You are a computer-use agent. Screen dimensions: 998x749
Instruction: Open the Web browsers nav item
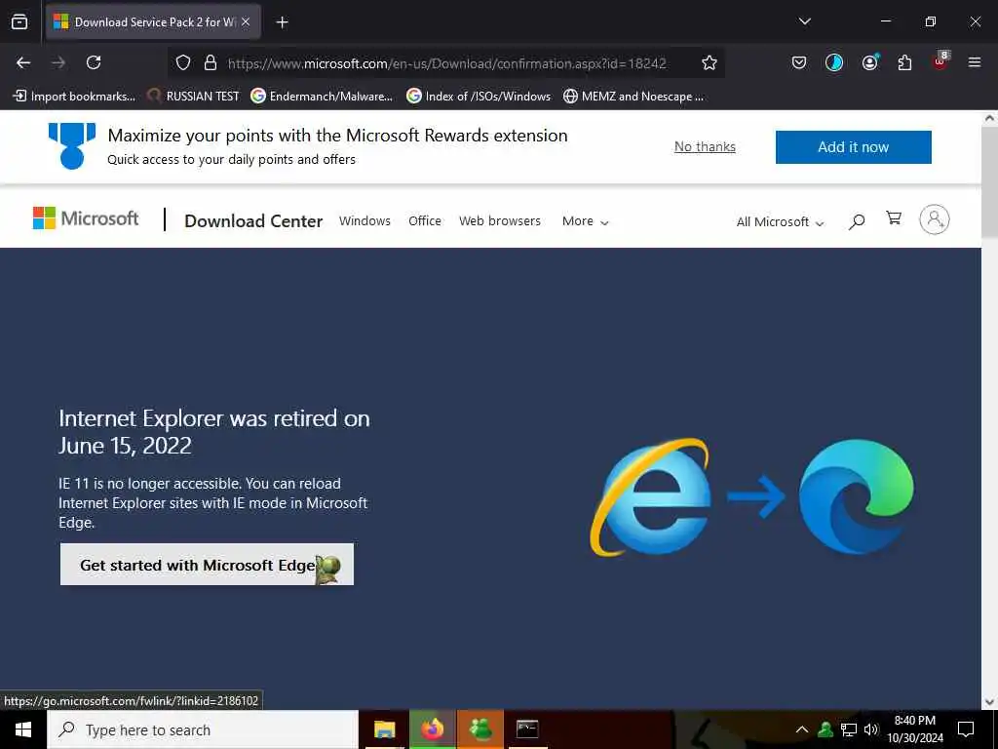[500, 221]
